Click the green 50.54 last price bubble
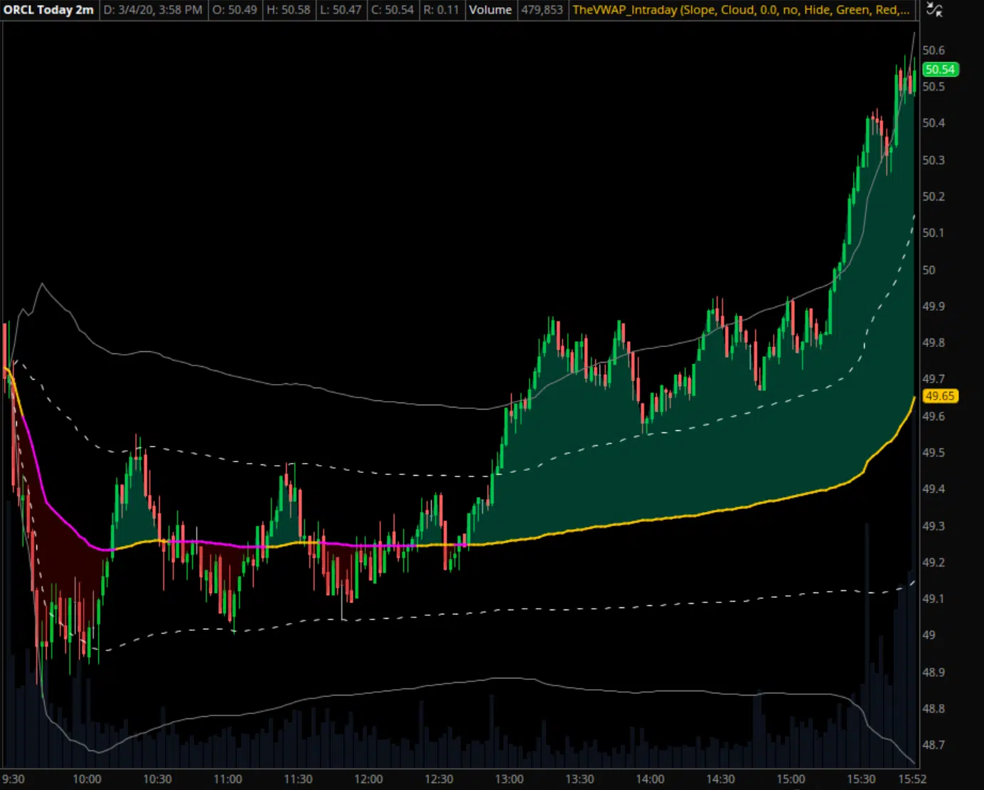The height and width of the screenshot is (790, 984). point(940,69)
